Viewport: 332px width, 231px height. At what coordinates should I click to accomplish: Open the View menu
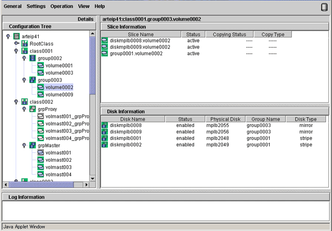[83, 6]
